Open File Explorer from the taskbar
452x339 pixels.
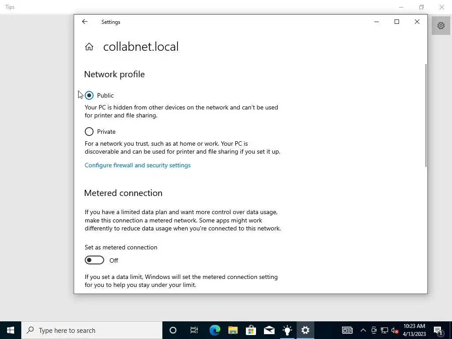click(x=233, y=330)
